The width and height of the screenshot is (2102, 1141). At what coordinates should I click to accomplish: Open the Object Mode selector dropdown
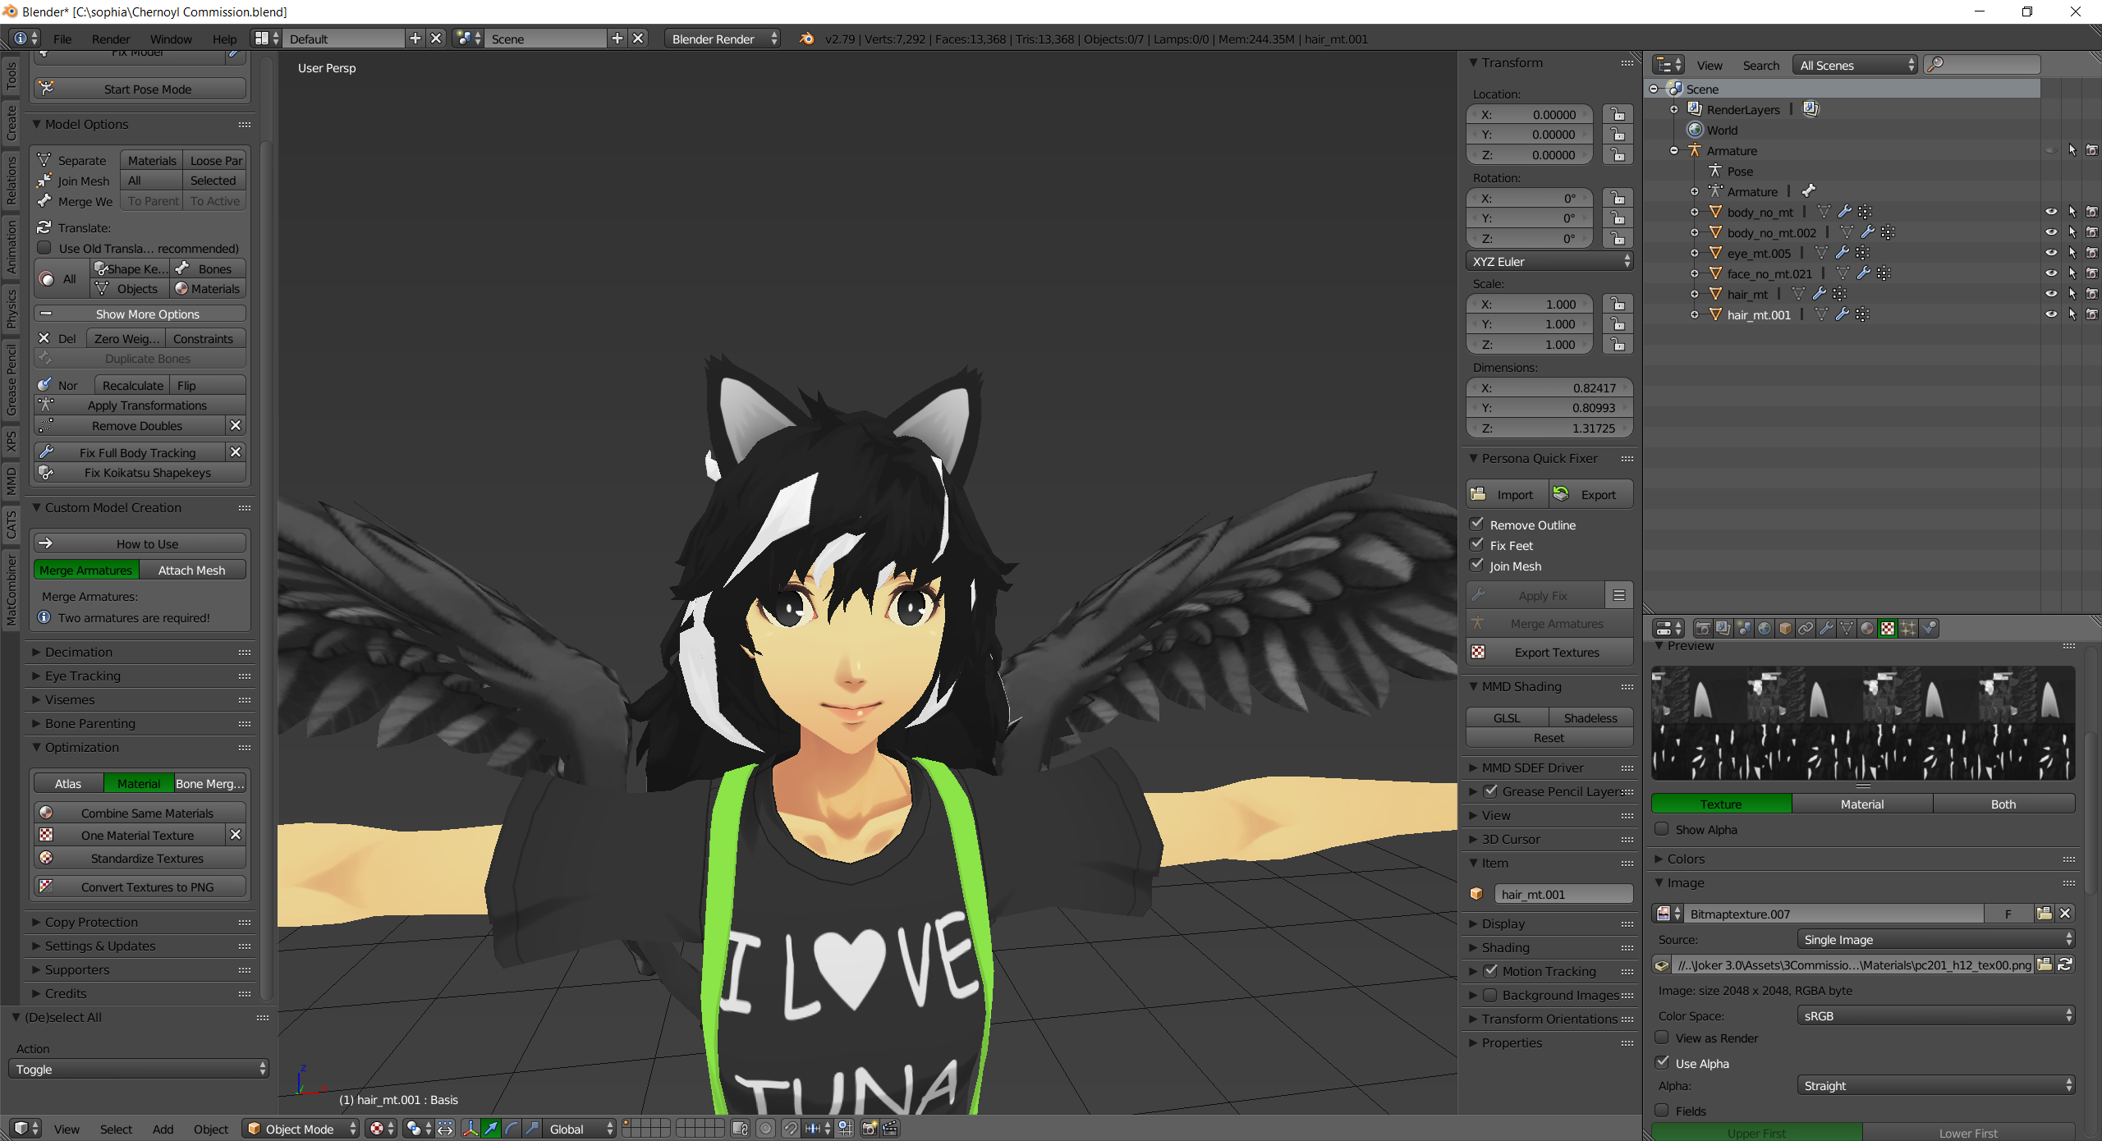[x=301, y=1129]
